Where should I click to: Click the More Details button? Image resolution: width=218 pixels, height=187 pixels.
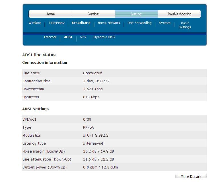(x=191, y=176)
